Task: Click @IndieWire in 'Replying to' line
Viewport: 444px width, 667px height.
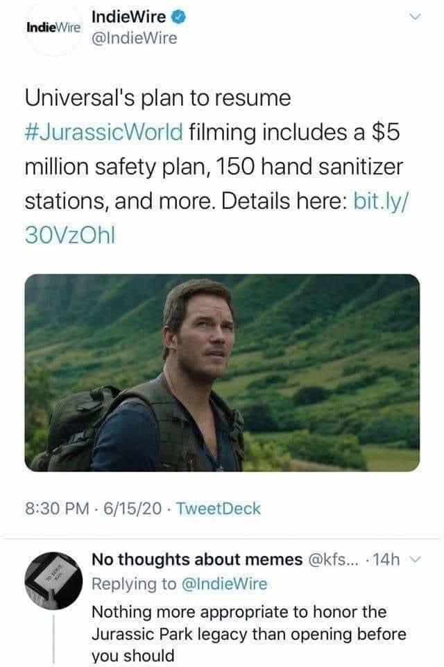Action: click(x=224, y=584)
